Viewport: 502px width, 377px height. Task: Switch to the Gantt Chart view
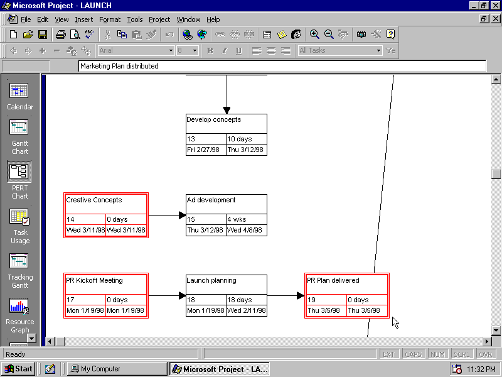pos(19,137)
